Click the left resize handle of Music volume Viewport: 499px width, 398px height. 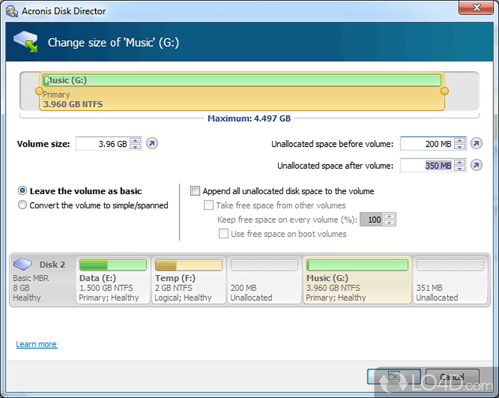pyautogui.click(x=39, y=91)
